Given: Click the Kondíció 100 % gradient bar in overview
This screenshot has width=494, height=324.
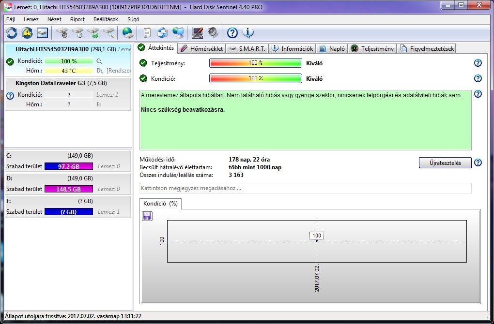Looking at the screenshot, I should (256, 78).
